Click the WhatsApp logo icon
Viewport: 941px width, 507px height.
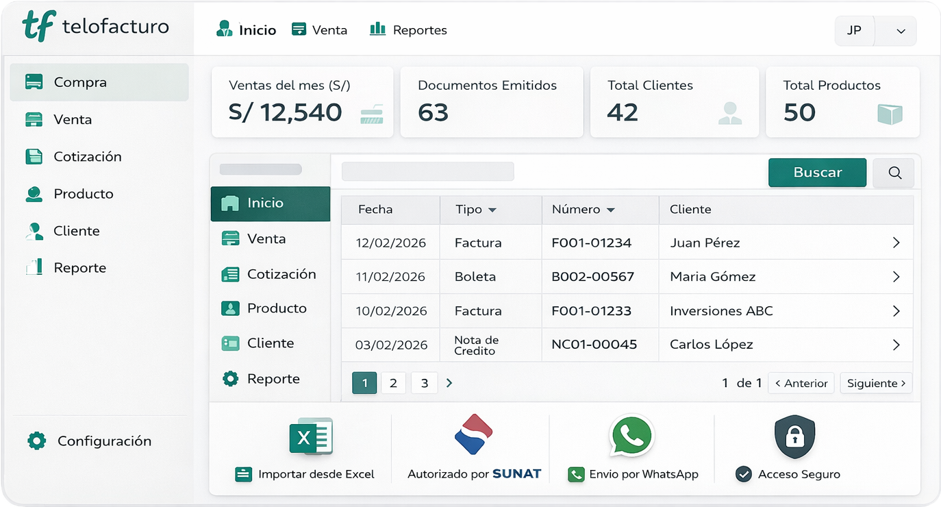pyautogui.click(x=631, y=436)
